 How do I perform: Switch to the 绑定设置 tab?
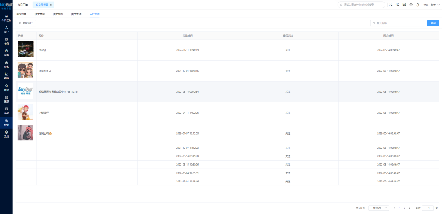pyautogui.click(x=22, y=14)
